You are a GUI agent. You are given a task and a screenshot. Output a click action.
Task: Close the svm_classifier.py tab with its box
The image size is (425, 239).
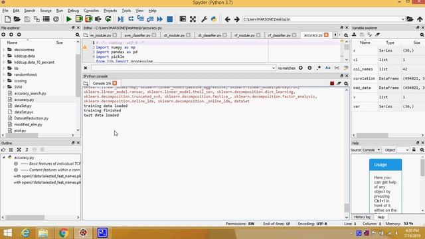point(154,35)
